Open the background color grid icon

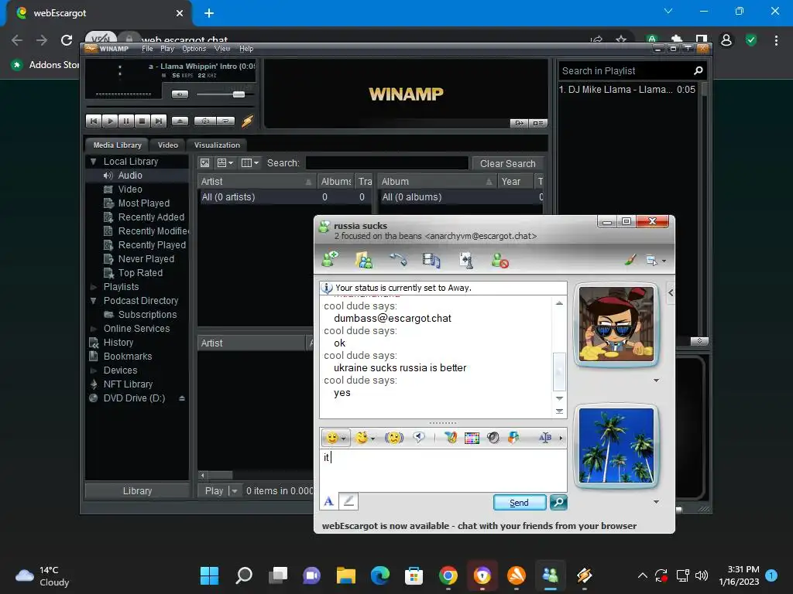click(472, 438)
